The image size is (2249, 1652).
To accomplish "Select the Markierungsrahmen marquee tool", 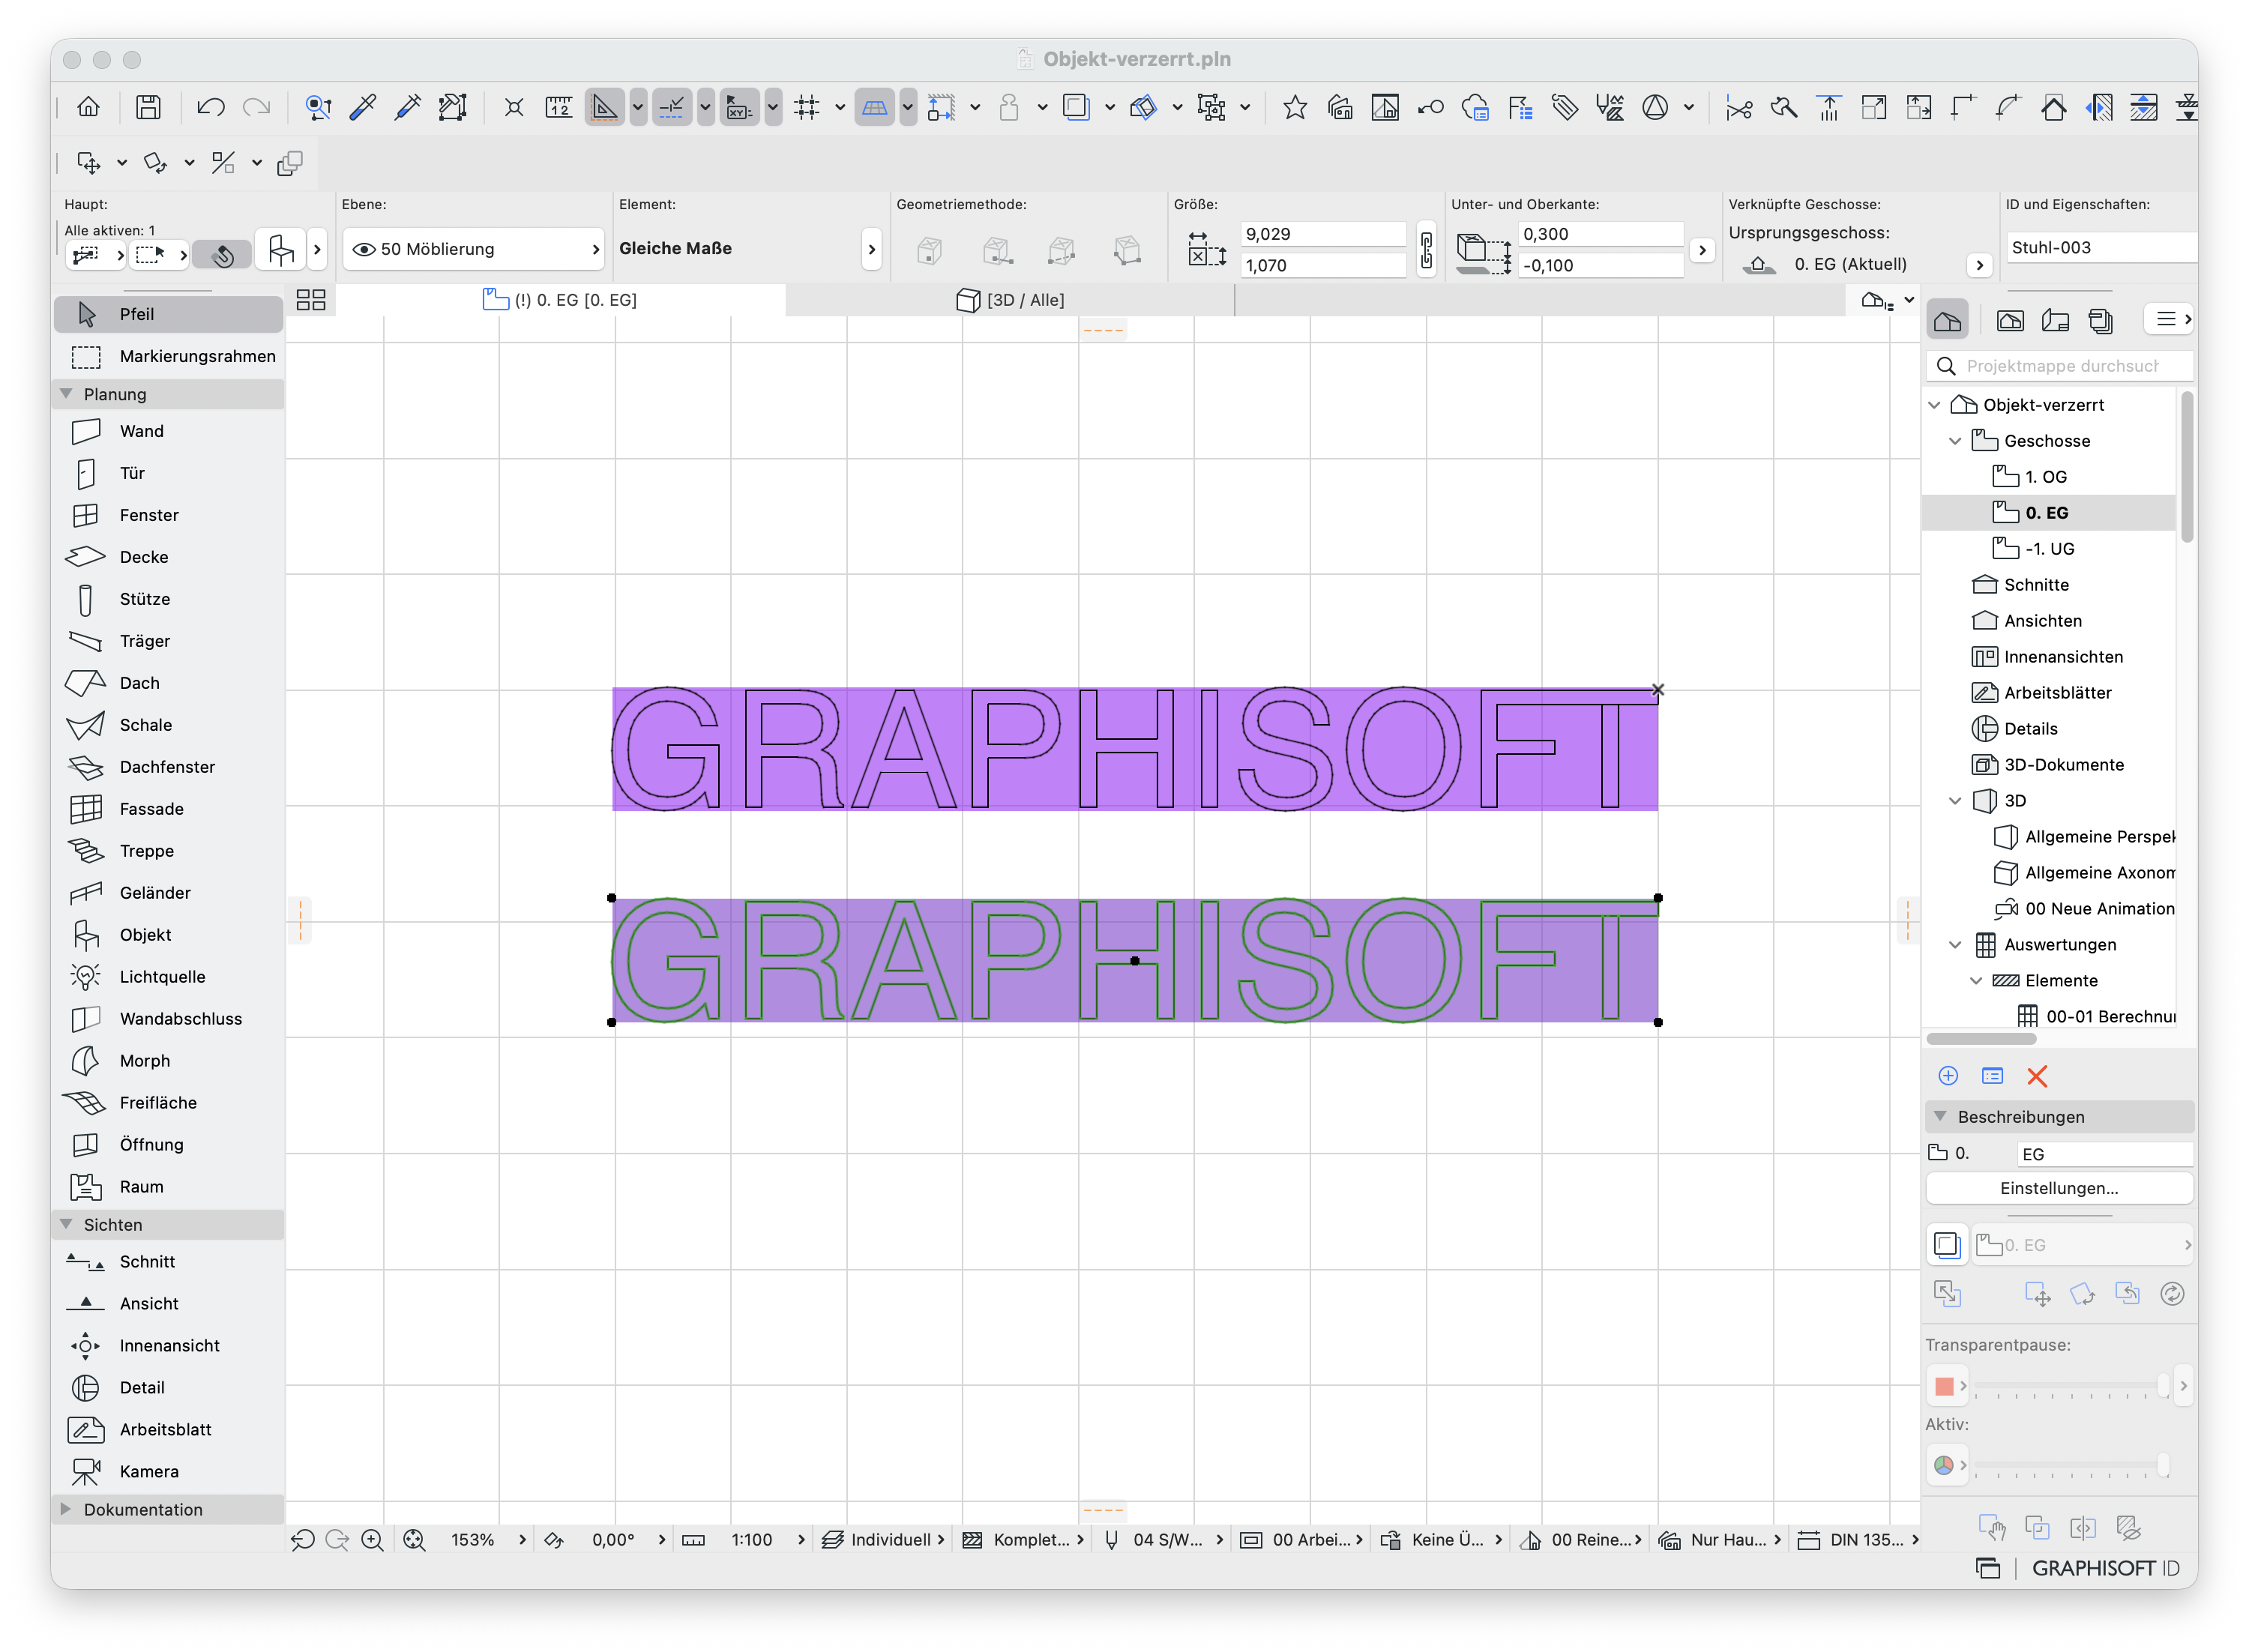I will click(x=168, y=356).
